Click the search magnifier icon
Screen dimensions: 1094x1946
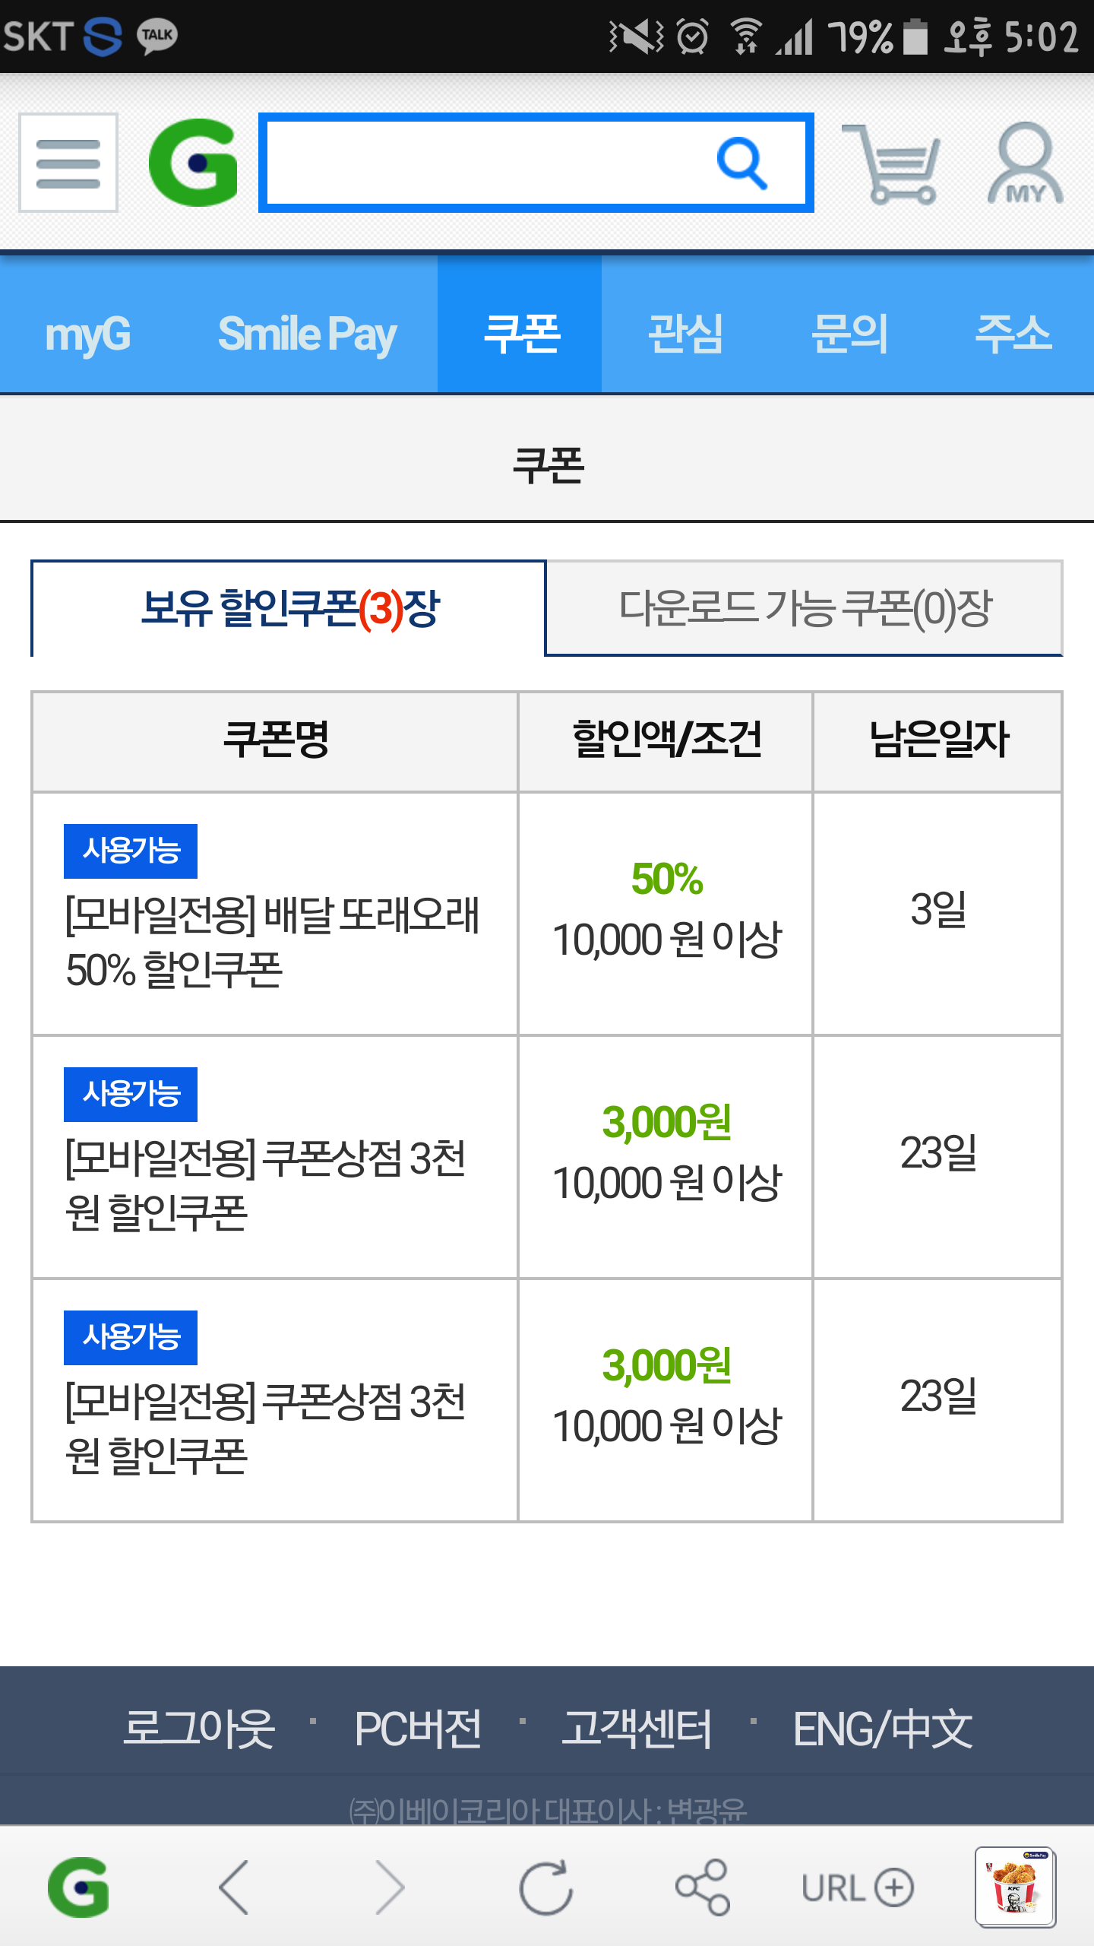click(x=741, y=163)
